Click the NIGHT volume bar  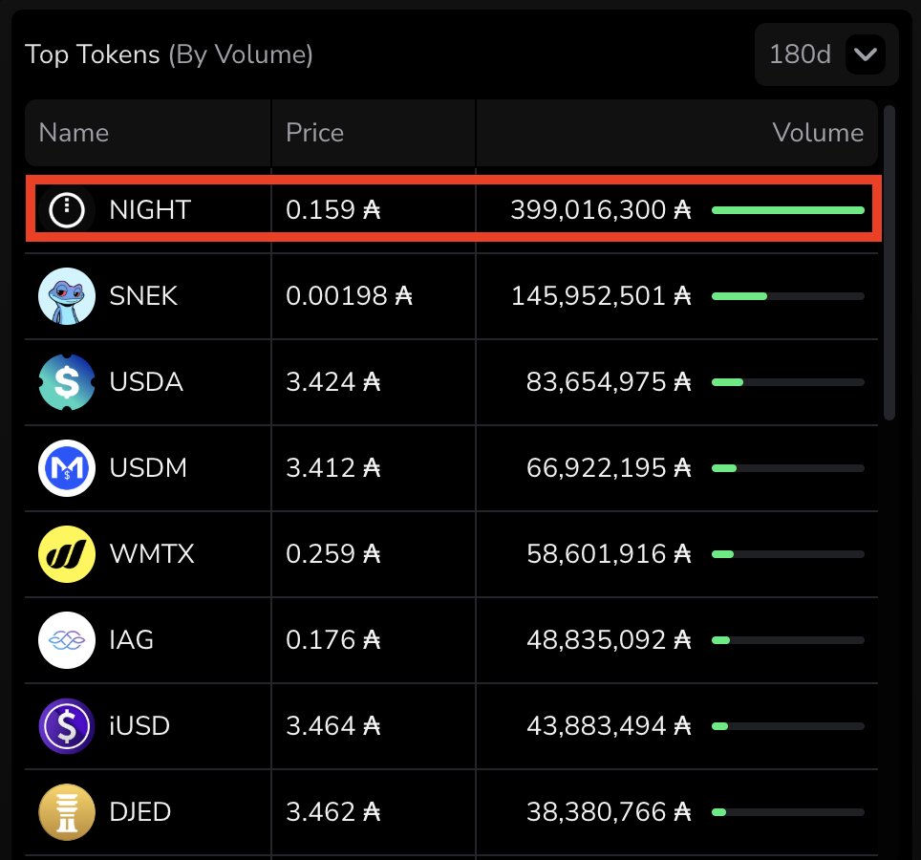click(788, 210)
